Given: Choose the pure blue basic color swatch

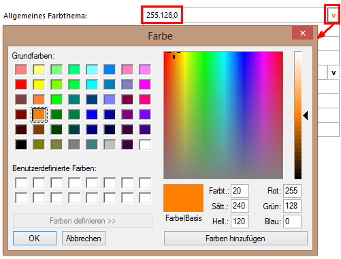Looking at the screenshot, I should coord(92,115).
